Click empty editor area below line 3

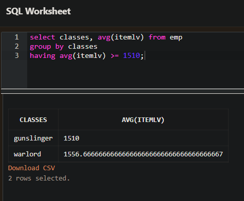pos(135,74)
